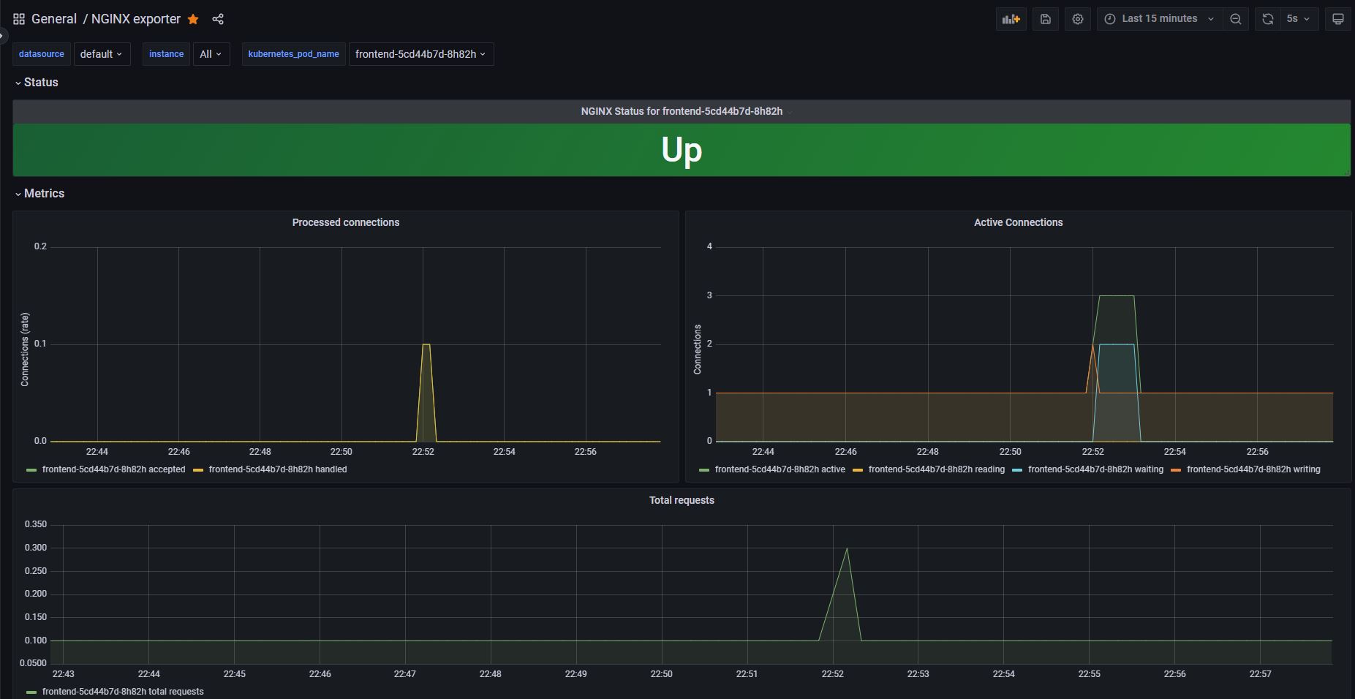Unstar the NGINX exporter dashboard
Viewport: 1355px width, 699px height.
point(193,19)
